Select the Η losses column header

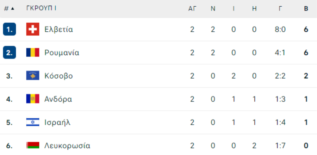[x=254, y=9]
